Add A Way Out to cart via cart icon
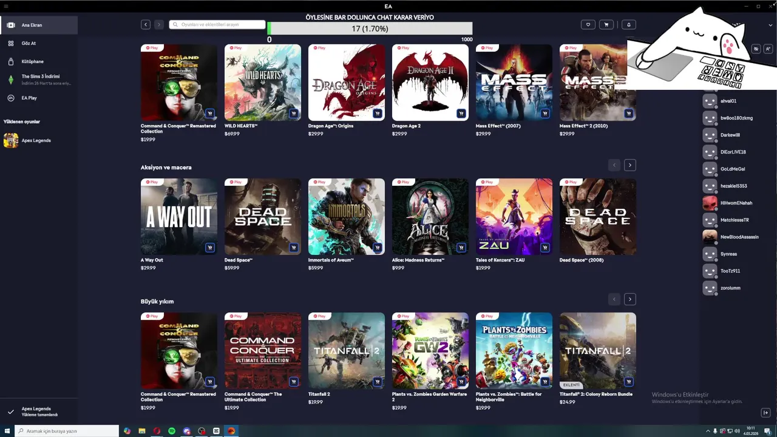 [x=209, y=248]
